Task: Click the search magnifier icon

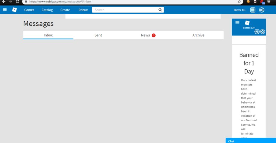Action: tap(160, 10)
